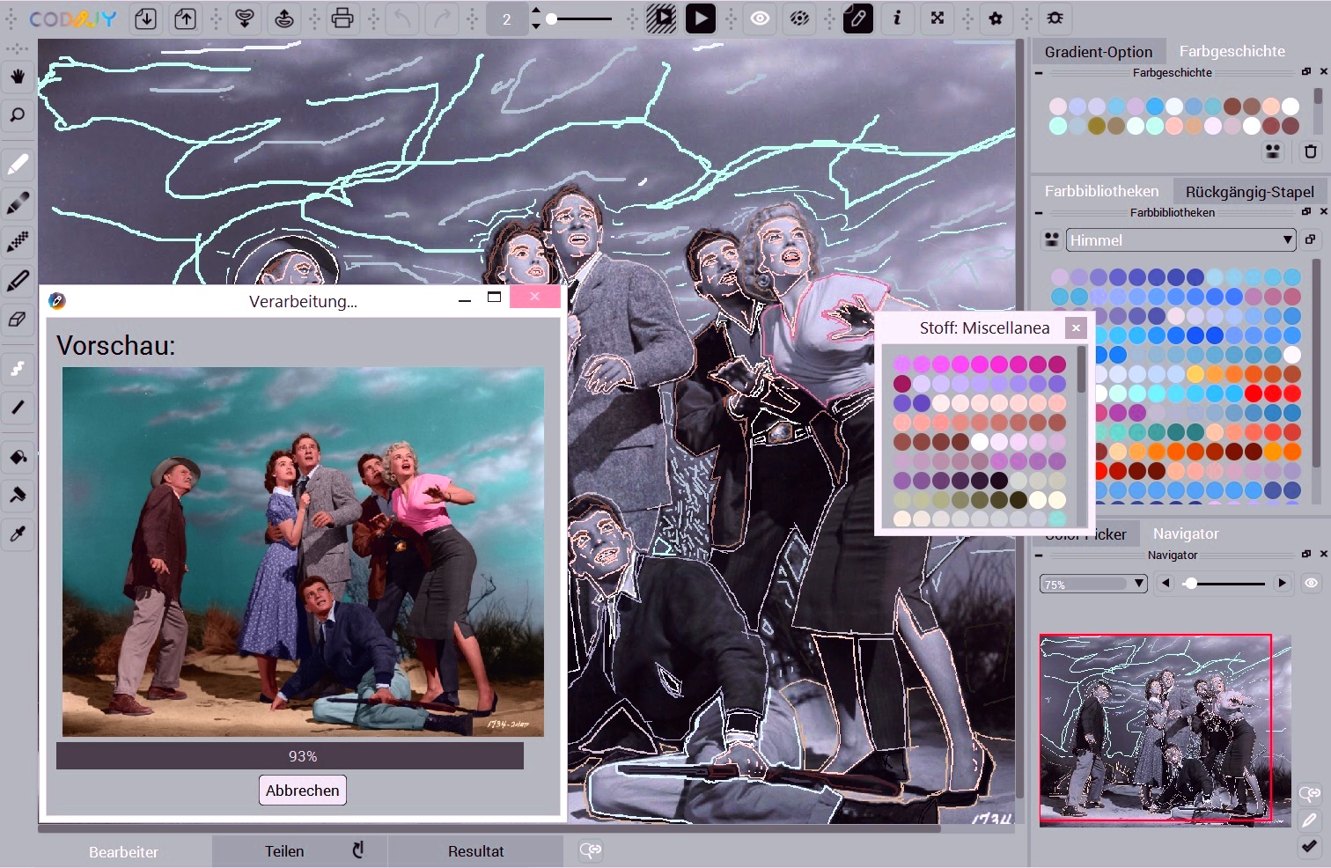Select the Hand pan tool
This screenshot has height=868, width=1331.
click(18, 77)
